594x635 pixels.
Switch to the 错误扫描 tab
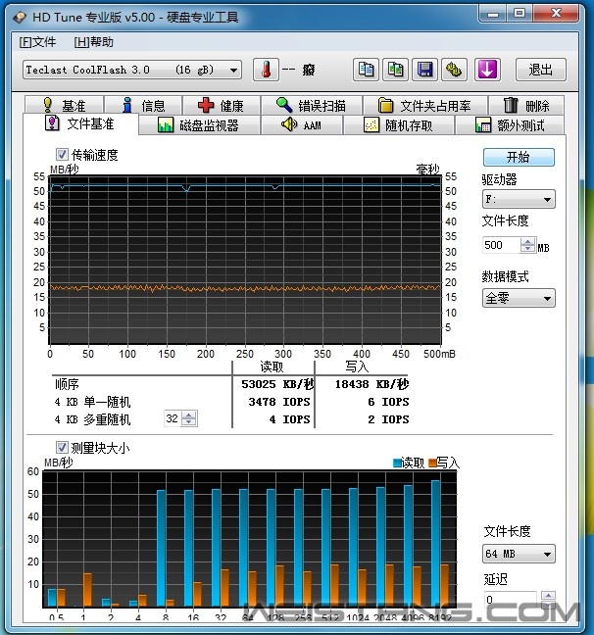point(312,106)
